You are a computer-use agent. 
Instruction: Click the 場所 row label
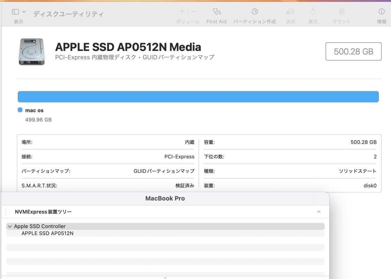point(27,142)
